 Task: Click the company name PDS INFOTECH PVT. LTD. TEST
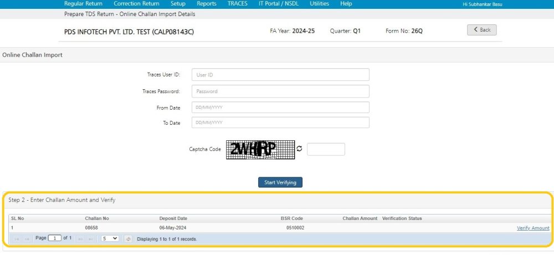[129, 32]
